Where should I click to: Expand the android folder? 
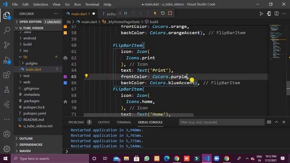point(29,38)
